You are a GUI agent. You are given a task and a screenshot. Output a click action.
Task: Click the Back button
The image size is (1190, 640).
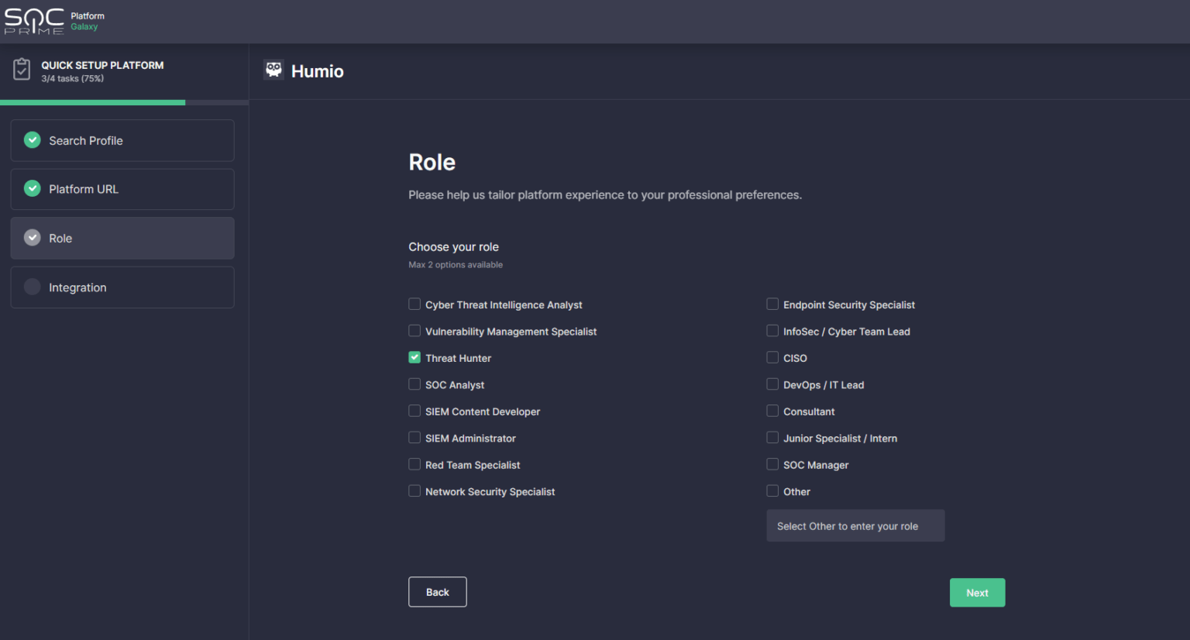click(x=437, y=592)
